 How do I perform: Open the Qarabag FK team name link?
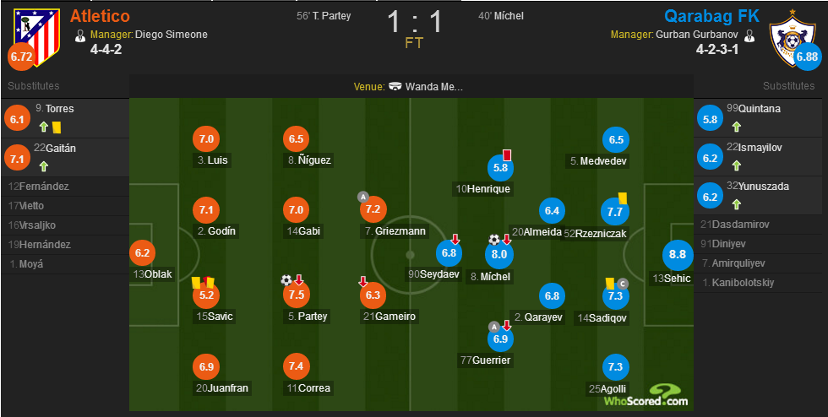pyautogui.click(x=711, y=16)
